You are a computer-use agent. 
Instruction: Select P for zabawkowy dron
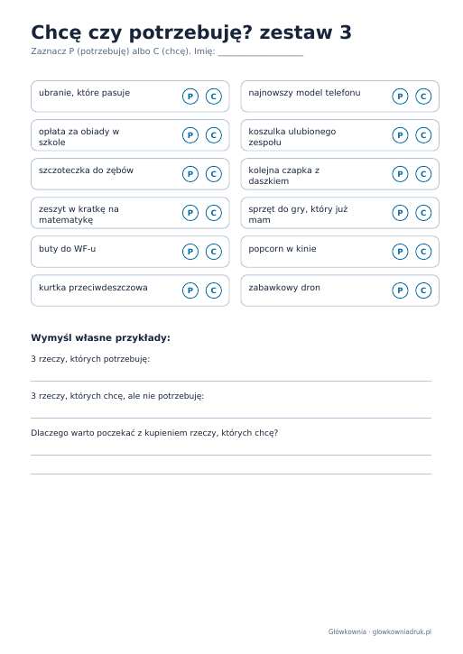(x=400, y=290)
